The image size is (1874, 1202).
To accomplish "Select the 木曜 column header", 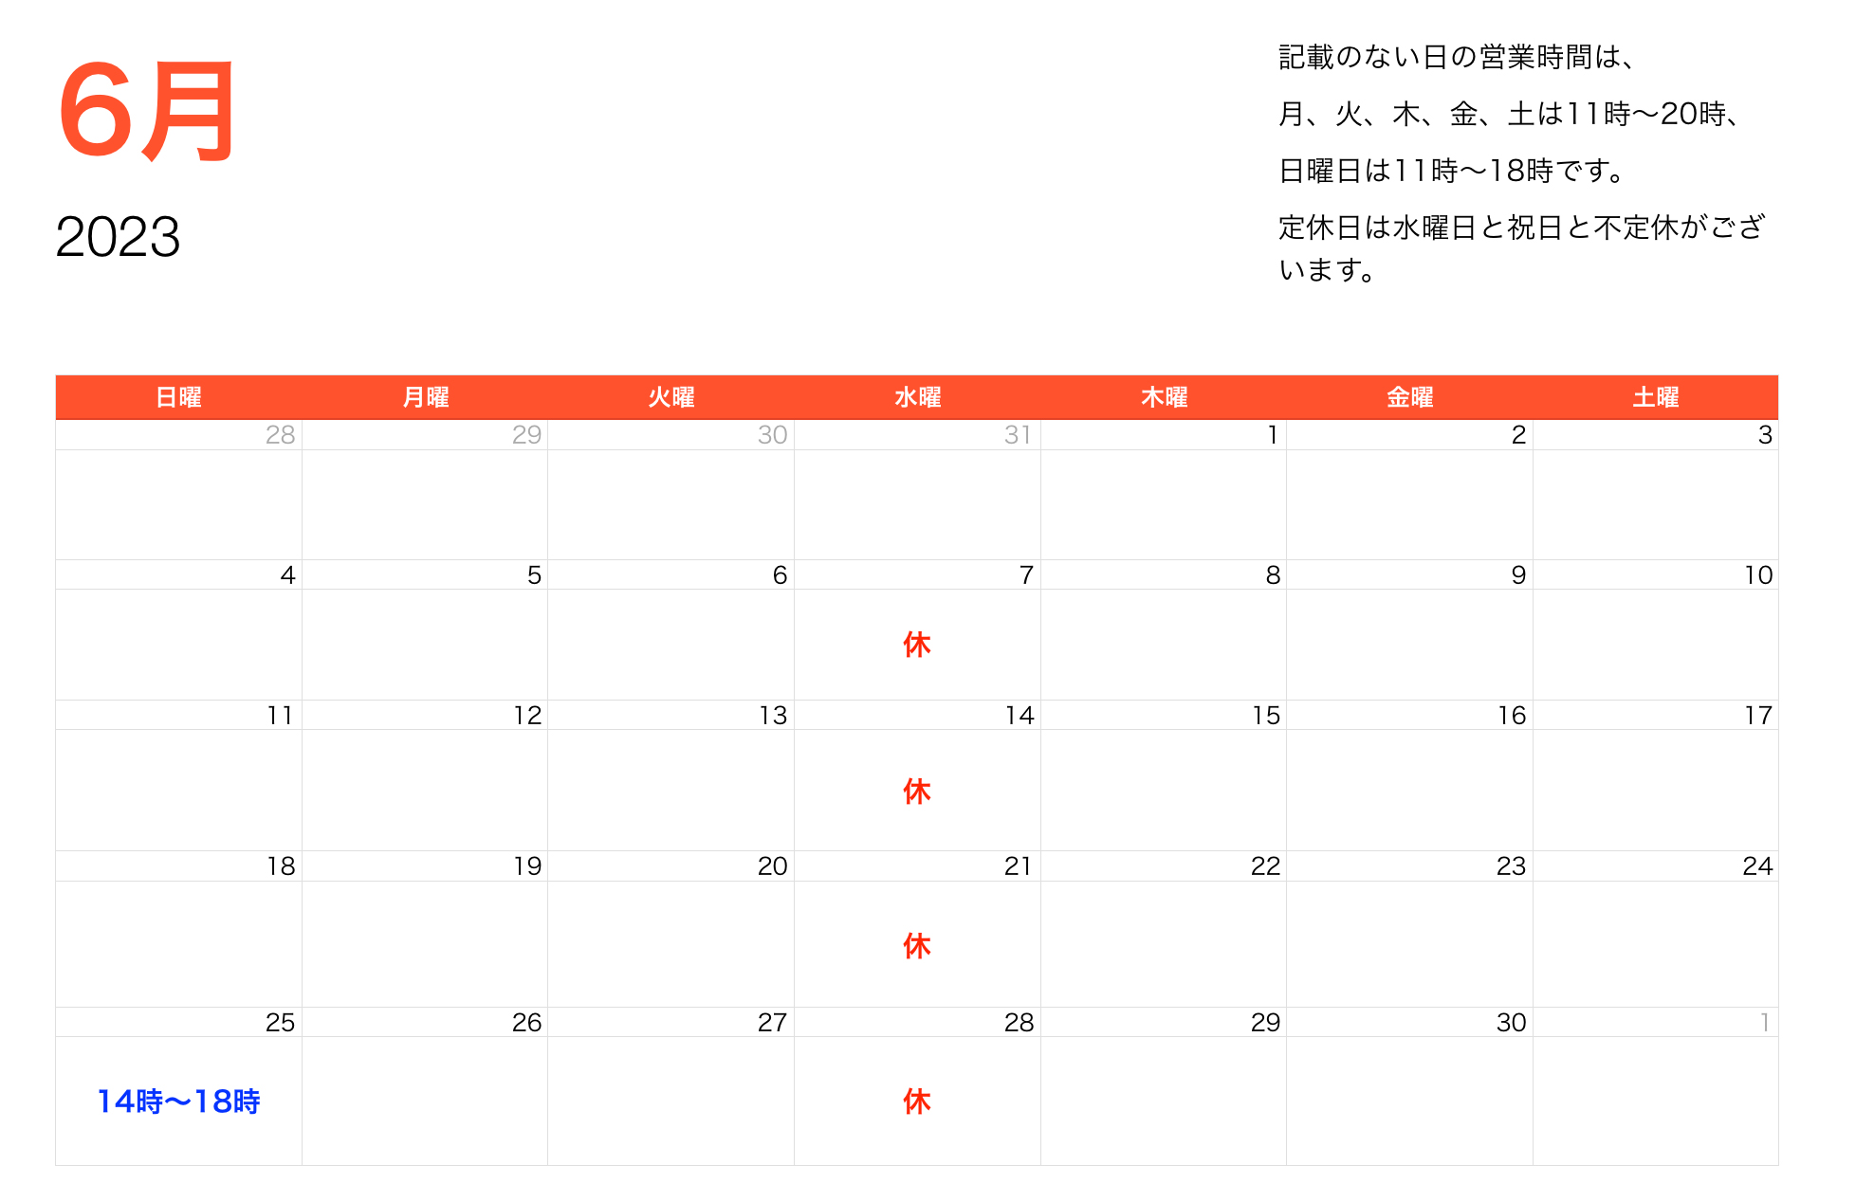I will 1164,397.
